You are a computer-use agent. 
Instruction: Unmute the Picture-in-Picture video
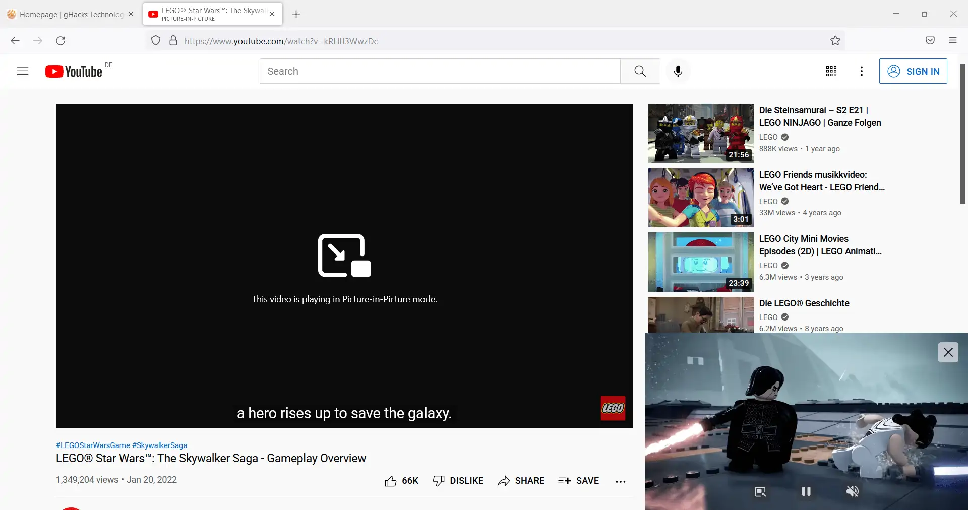click(x=853, y=491)
